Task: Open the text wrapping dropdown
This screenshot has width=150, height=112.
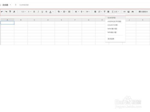Action: click(x=88, y=12)
